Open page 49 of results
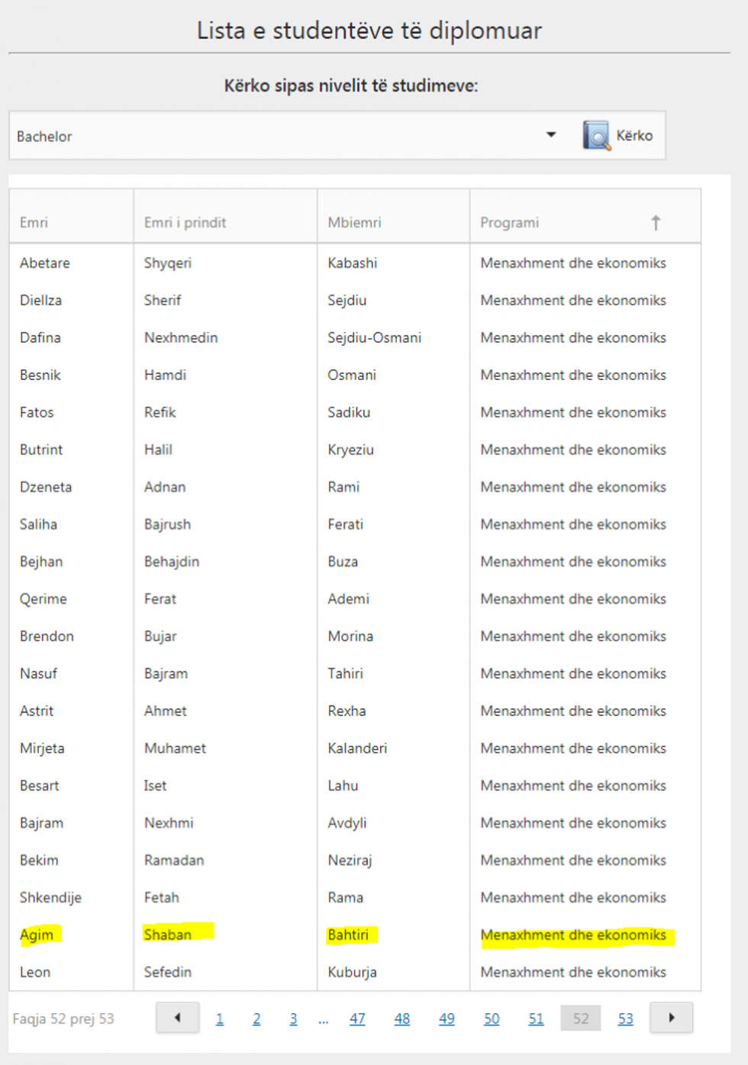The height and width of the screenshot is (1065, 748). coord(447,1019)
